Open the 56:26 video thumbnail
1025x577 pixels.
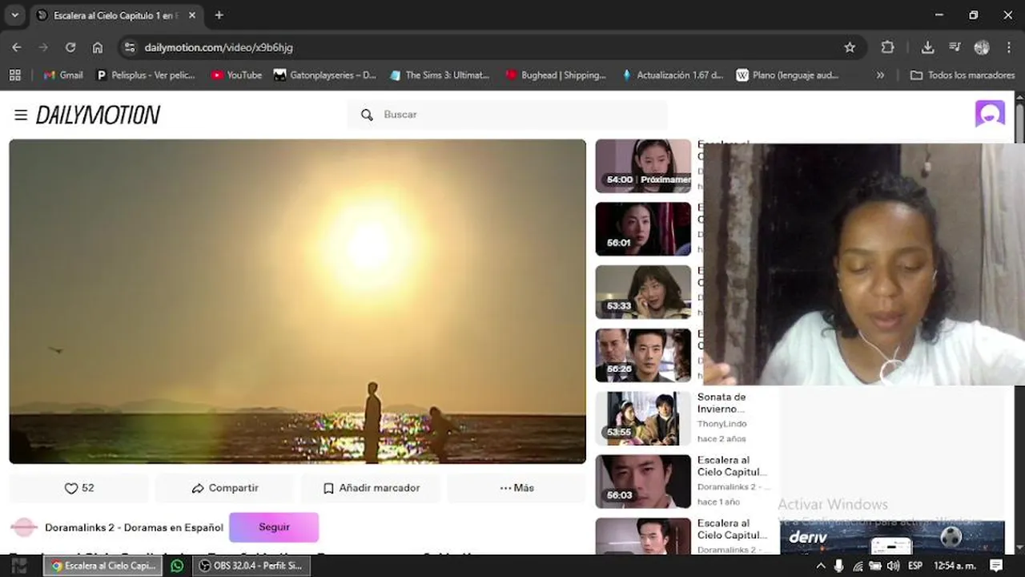click(x=643, y=356)
